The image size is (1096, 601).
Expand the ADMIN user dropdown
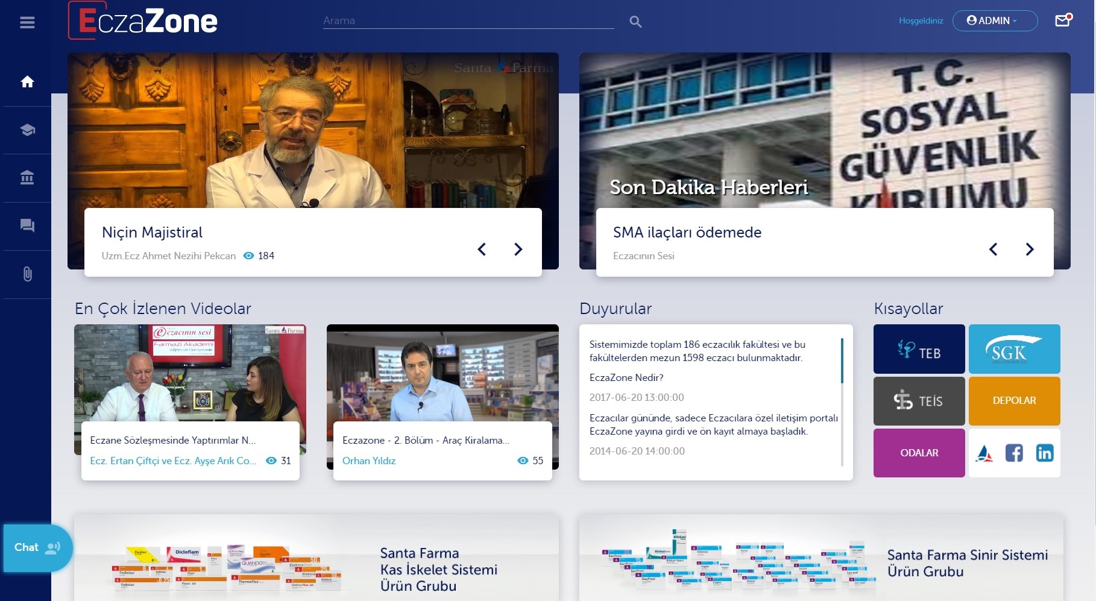point(995,20)
